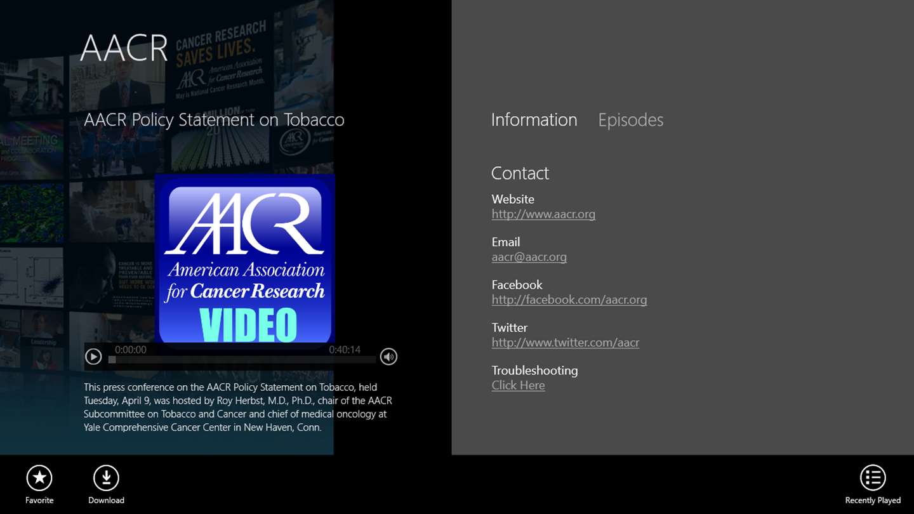Viewport: 914px width, 514px height.
Task: Play the AACR Policy Statement video
Action: point(93,357)
